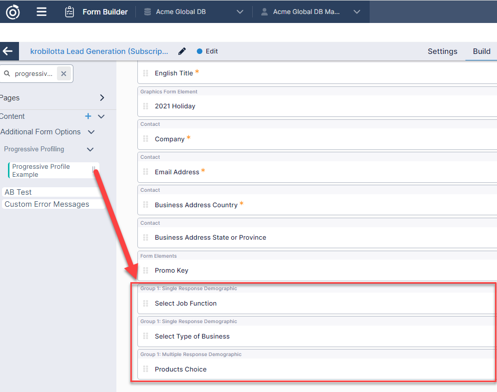Click drag handle on Progressive Profile Example
The height and width of the screenshot is (392, 497).
click(93, 170)
